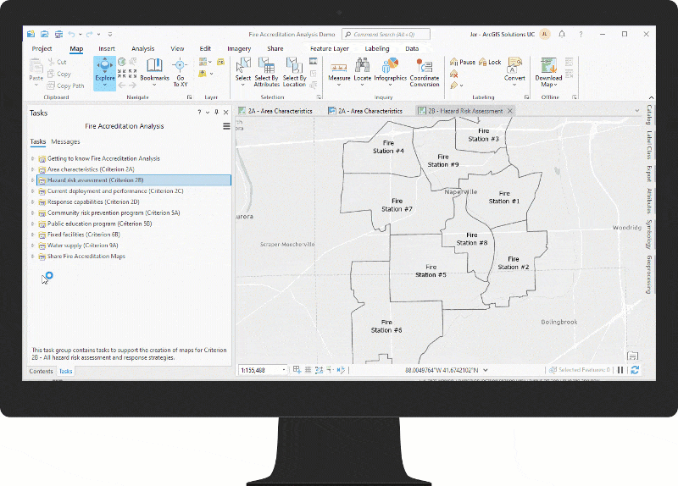Open the map view tabs overflow dropdown
Viewport: 678px width, 486px height.
pyautogui.click(x=637, y=111)
